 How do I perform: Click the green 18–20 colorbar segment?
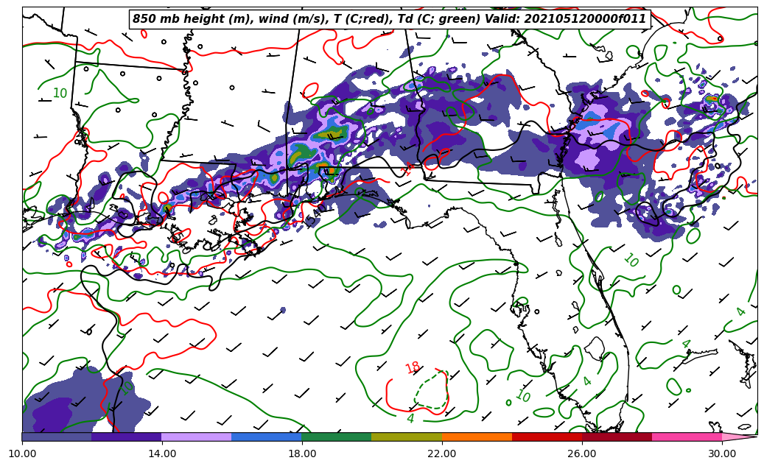(x=336, y=437)
